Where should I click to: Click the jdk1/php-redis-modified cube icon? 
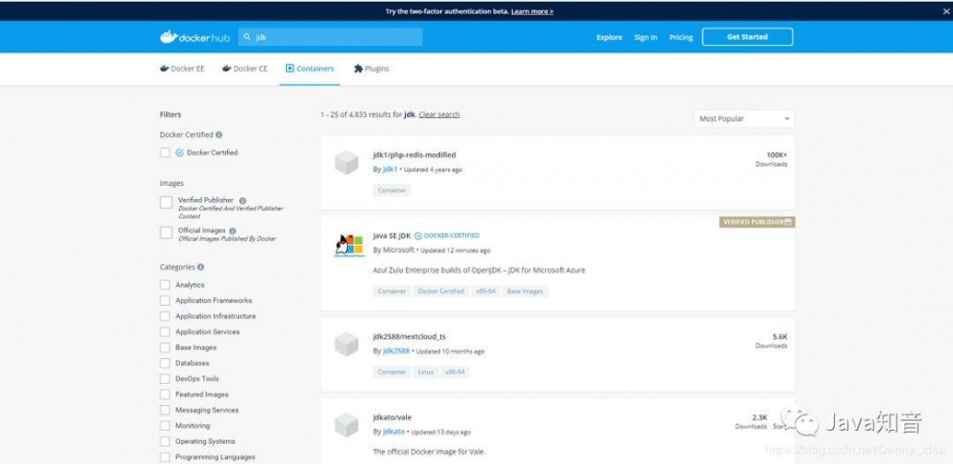(x=347, y=163)
